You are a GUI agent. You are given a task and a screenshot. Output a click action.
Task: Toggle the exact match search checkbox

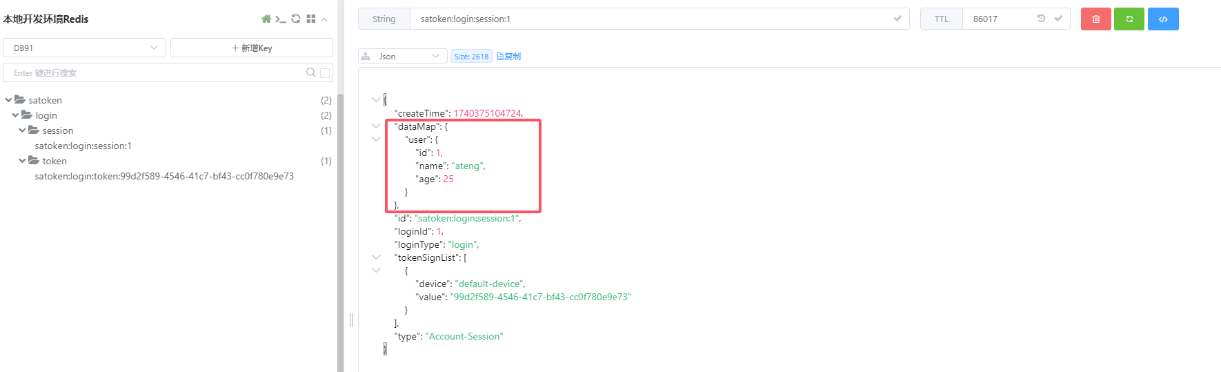pos(325,72)
